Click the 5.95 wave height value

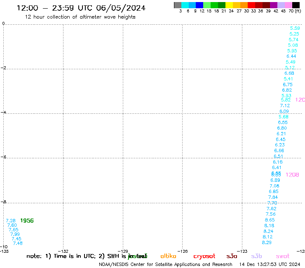292,51
